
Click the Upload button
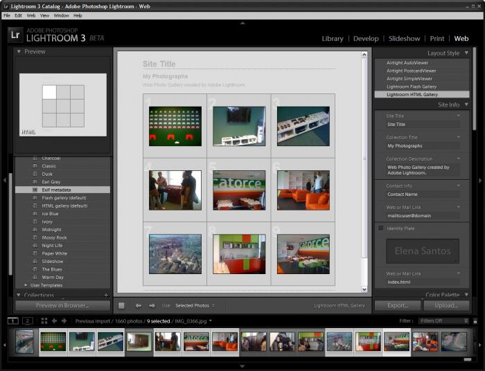pyautogui.click(x=446, y=305)
